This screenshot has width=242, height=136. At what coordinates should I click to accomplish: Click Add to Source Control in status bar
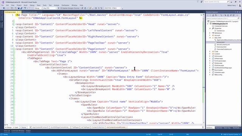click(231, 134)
